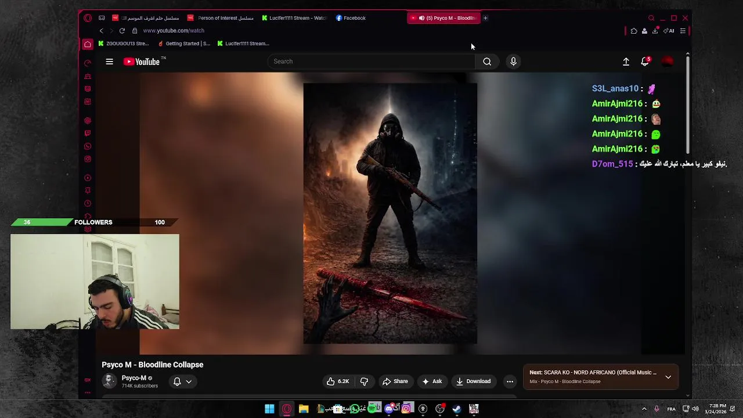Viewport: 743px width, 418px height.
Task: Click the video title Bloodline Collapse
Action: pos(153,365)
